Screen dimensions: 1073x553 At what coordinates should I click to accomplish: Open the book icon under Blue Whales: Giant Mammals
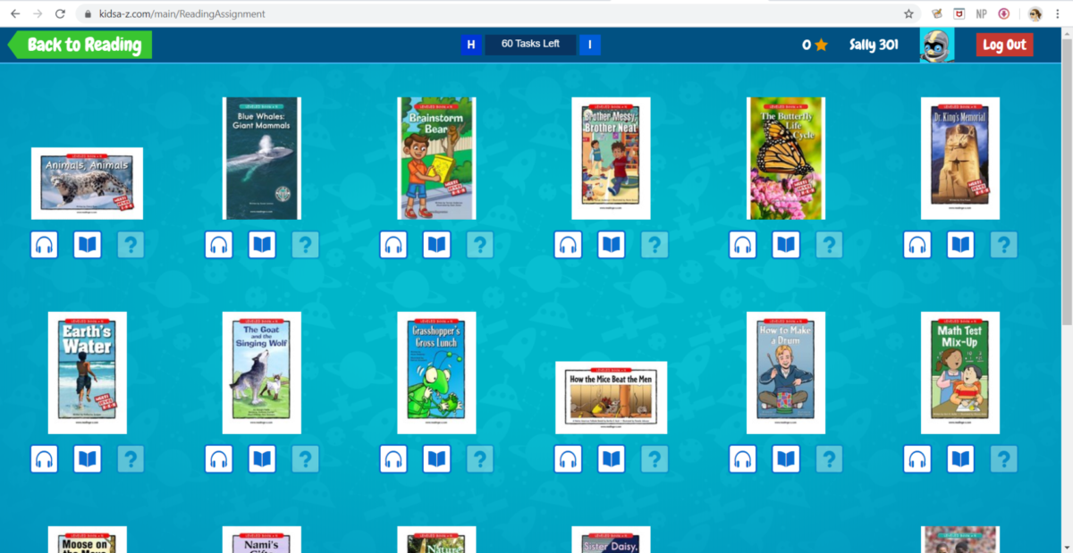[x=262, y=244]
